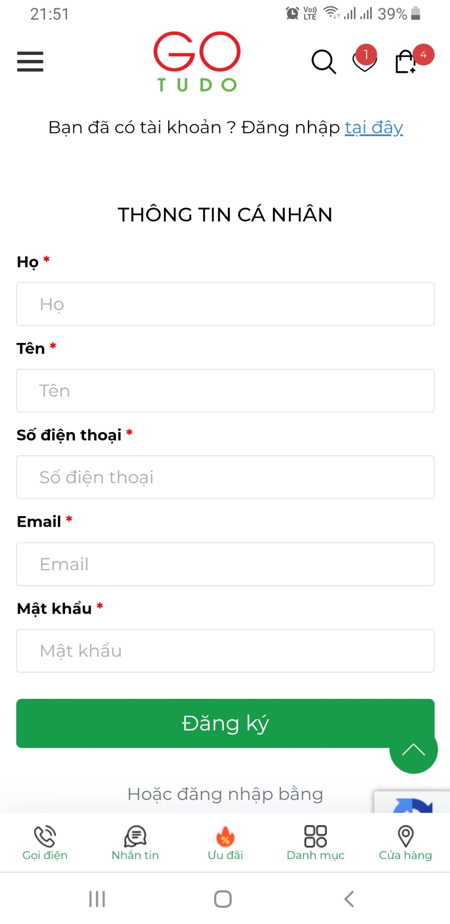Focus the Tên input field
450x924 pixels.
coord(225,391)
